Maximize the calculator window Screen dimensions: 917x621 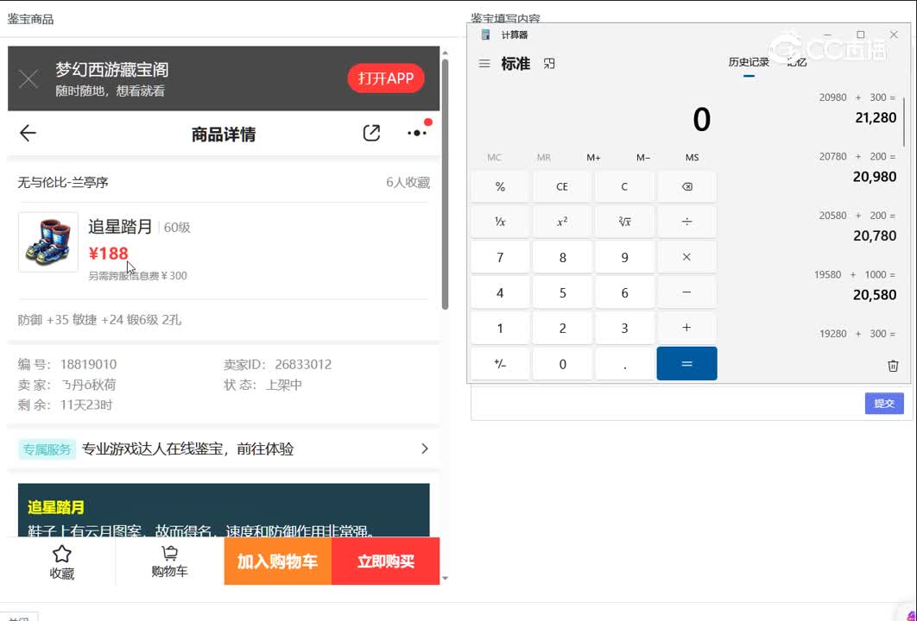[x=860, y=34]
